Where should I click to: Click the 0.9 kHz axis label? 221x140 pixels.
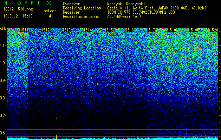point(3,80)
